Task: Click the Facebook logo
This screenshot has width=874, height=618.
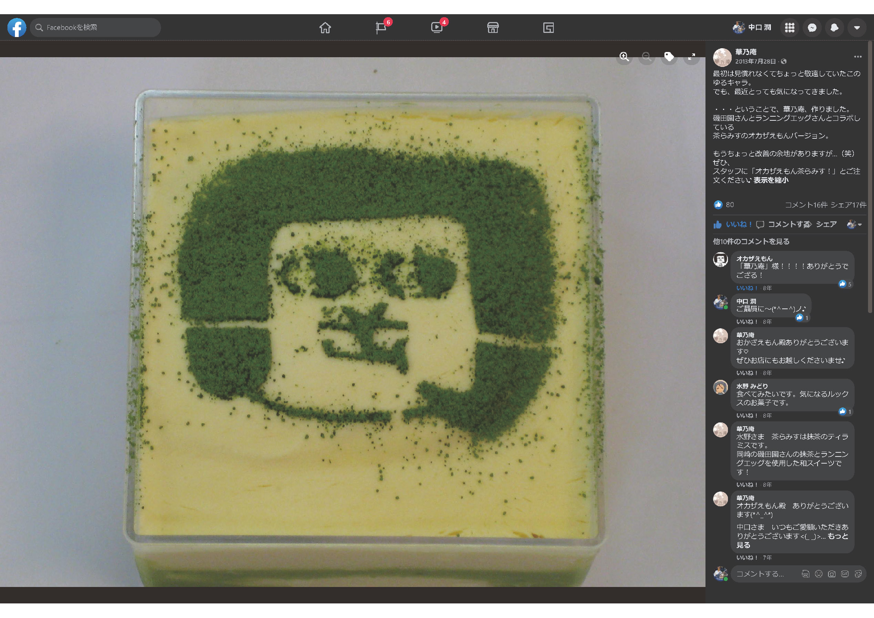Action: [x=17, y=27]
